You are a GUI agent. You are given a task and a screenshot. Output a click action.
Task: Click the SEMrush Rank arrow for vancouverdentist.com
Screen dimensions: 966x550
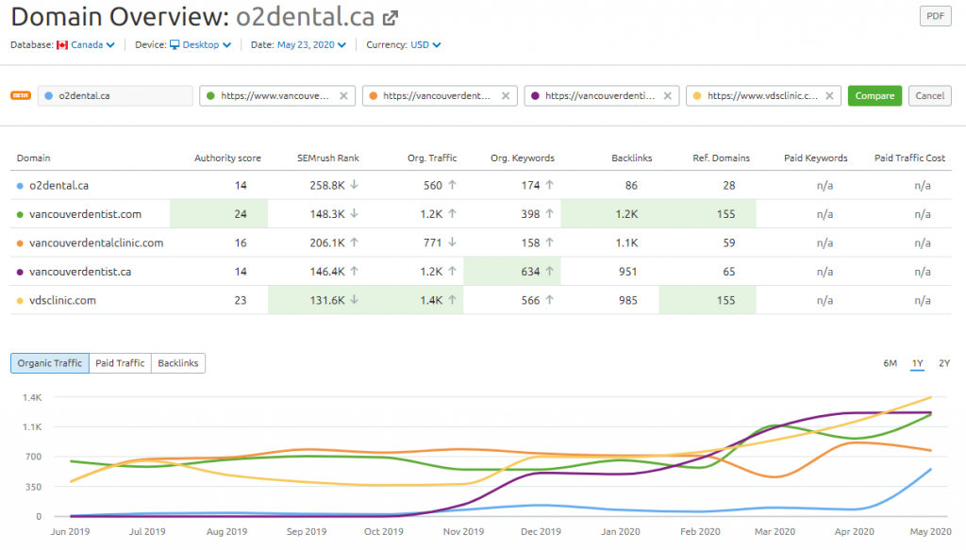[355, 214]
